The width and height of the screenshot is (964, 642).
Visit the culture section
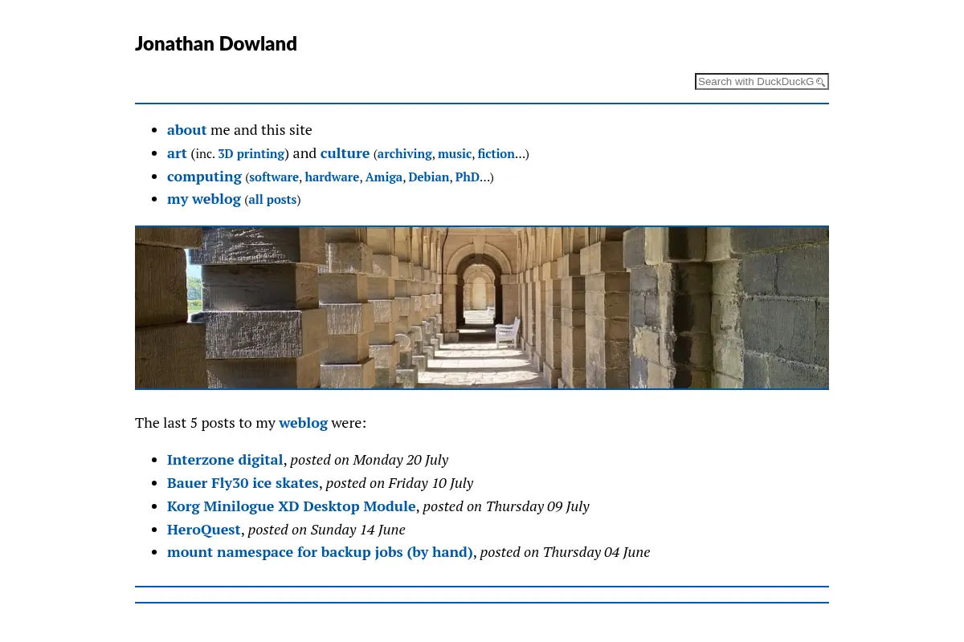click(x=345, y=153)
